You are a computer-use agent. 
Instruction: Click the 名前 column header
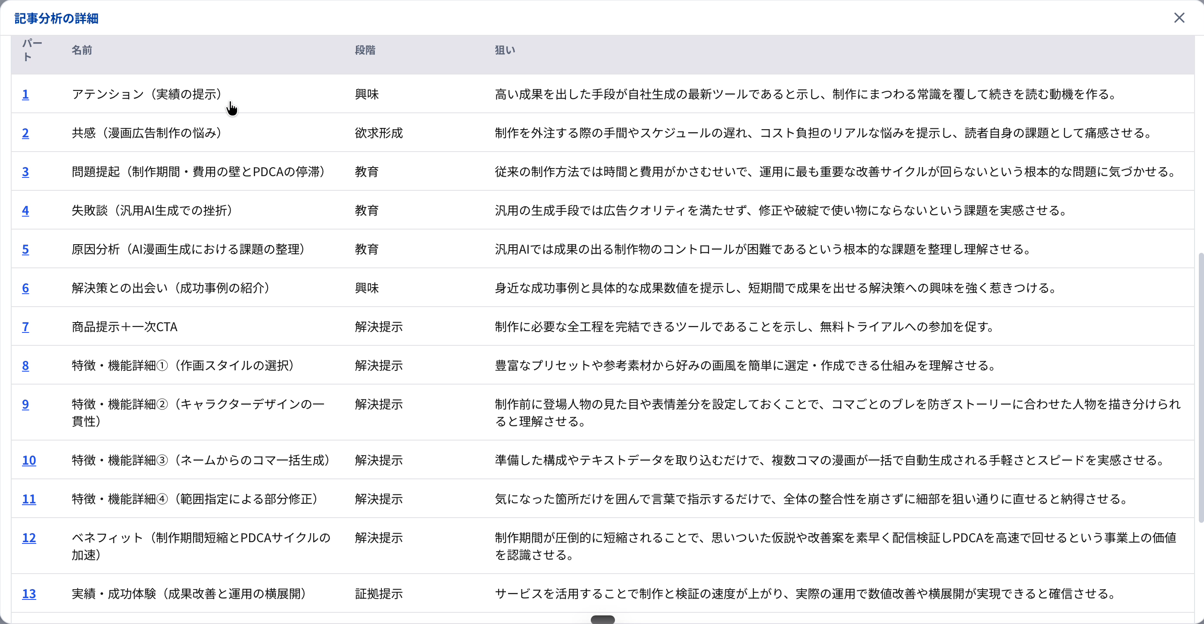tap(82, 50)
